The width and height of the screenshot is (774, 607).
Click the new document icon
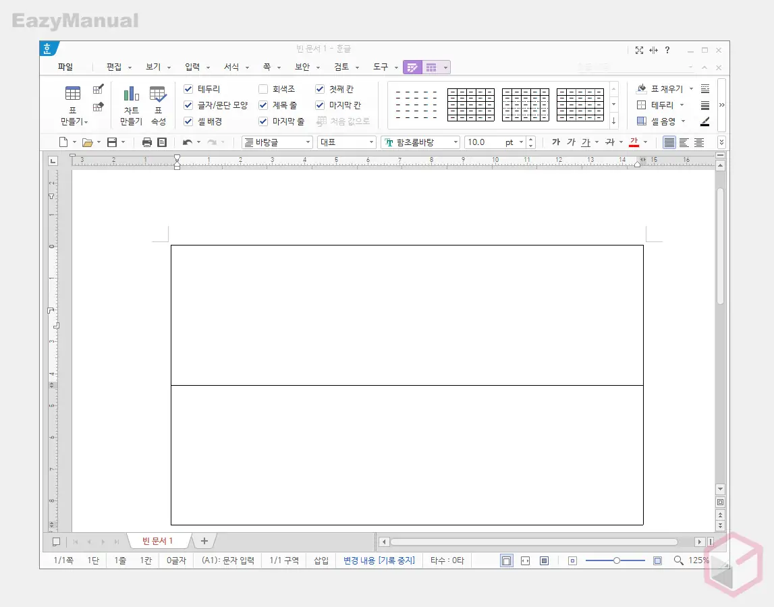click(63, 142)
